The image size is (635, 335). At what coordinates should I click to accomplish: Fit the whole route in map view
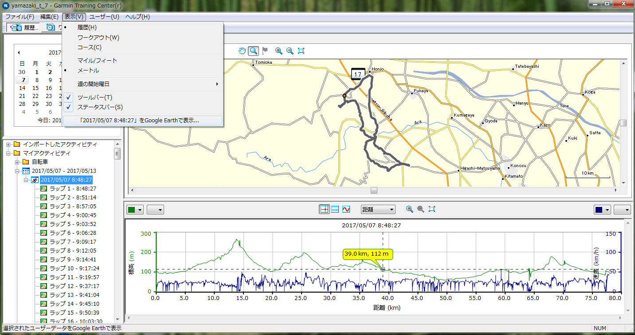[x=301, y=51]
